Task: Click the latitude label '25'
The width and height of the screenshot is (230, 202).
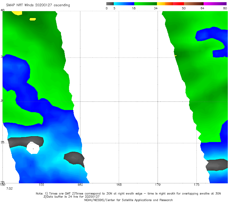Action: pos(2,142)
